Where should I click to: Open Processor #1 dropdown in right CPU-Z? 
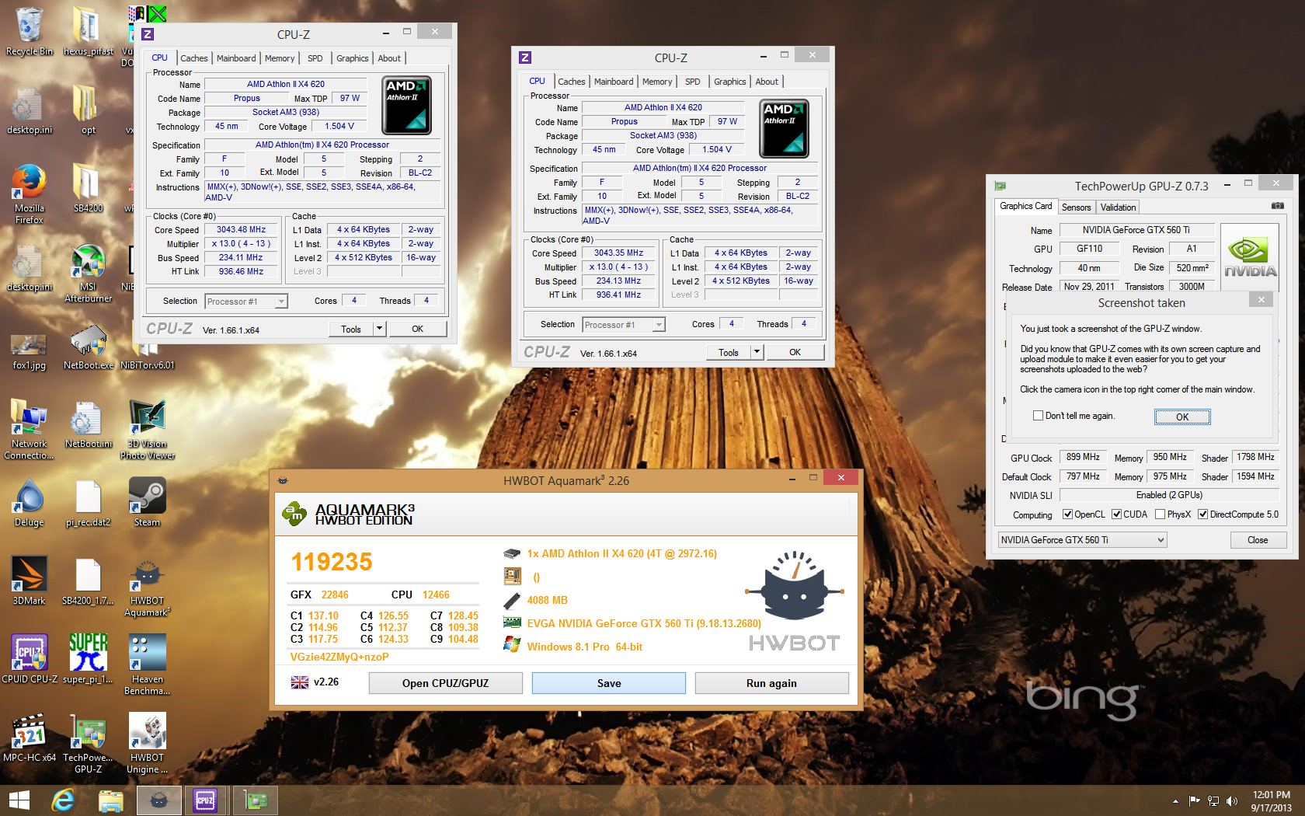tap(624, 324)
